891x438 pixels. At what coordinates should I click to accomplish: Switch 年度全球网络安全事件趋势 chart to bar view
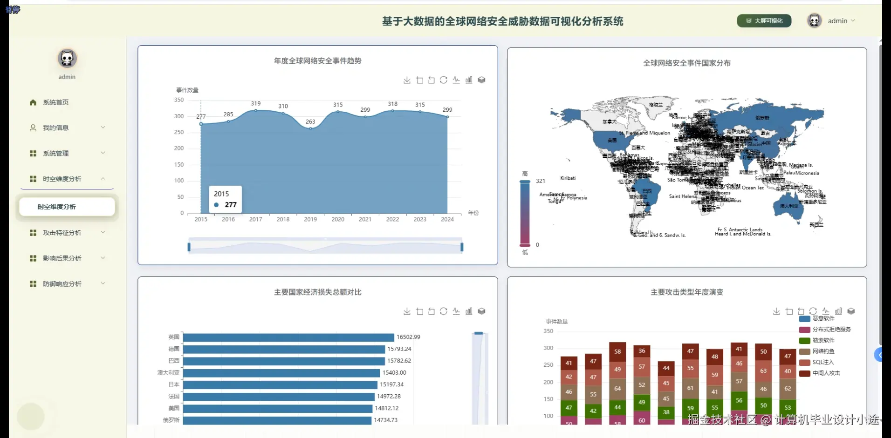coord(469,80)
